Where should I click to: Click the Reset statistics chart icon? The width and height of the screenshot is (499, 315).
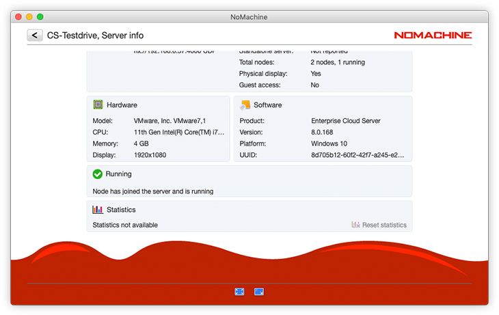(355, 225)
